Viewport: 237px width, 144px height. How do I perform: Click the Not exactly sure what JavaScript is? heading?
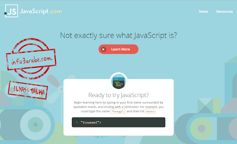[118, 35]
